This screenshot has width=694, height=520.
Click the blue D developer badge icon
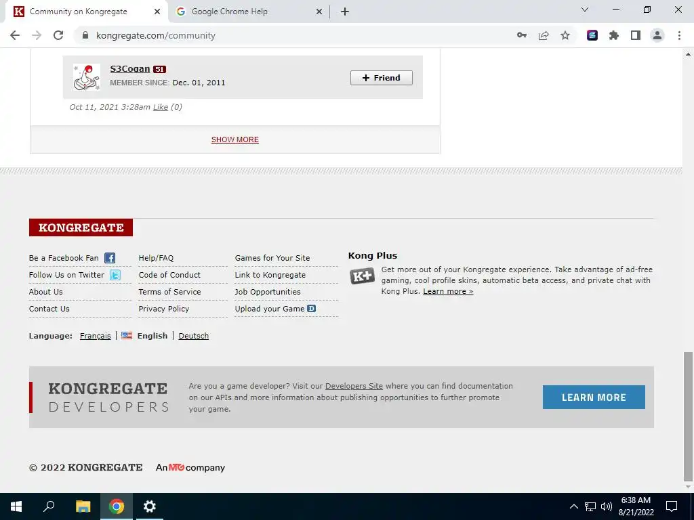tap(312, 308)
